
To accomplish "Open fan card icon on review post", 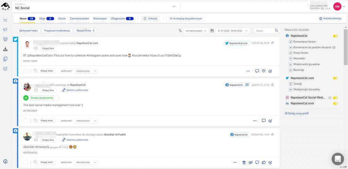I will pos(36,90).
